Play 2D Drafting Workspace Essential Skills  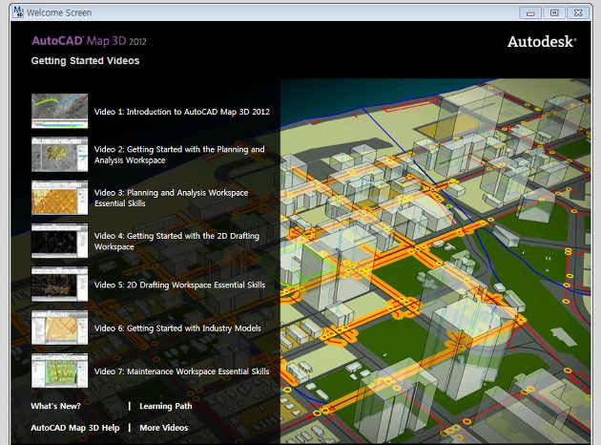[x=179, y=285]
